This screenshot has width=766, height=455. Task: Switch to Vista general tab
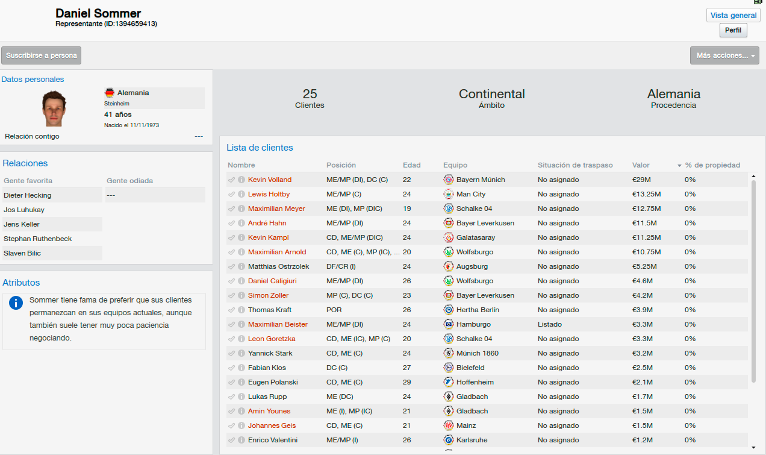[x=733, y=16]
